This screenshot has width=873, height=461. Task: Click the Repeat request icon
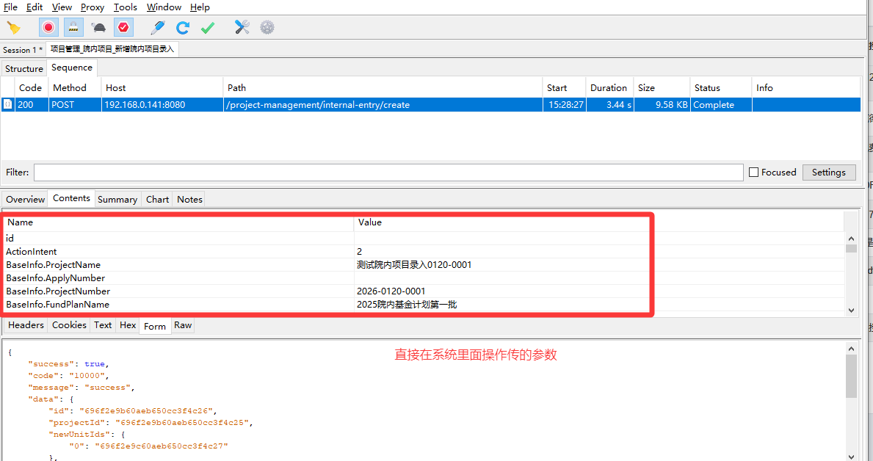183,27
